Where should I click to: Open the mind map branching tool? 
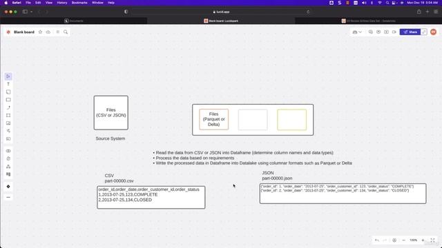[x=8, y=131]
